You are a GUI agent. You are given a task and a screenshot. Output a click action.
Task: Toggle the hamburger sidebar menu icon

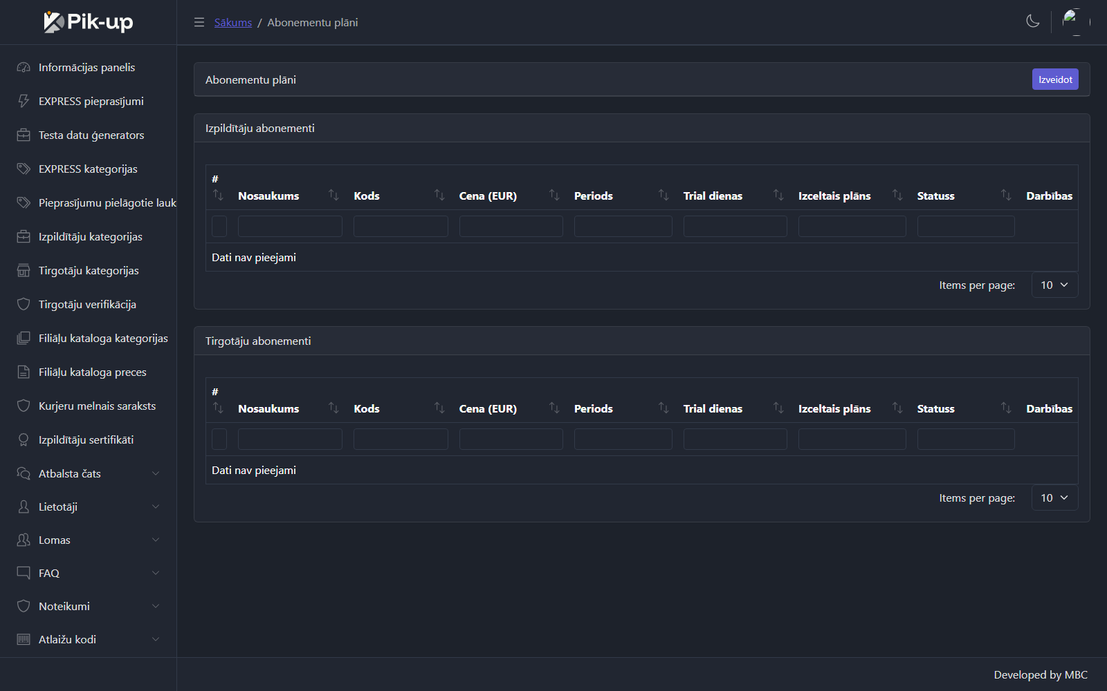[x=199, y=22]
